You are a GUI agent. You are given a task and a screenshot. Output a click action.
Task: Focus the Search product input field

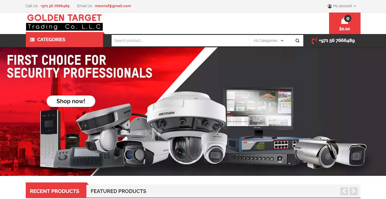coord(180,41)
